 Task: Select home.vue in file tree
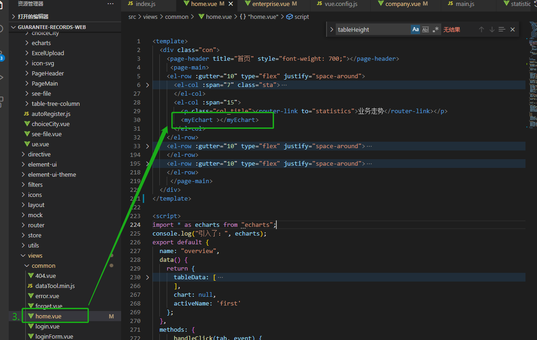[x=48, y=316]
